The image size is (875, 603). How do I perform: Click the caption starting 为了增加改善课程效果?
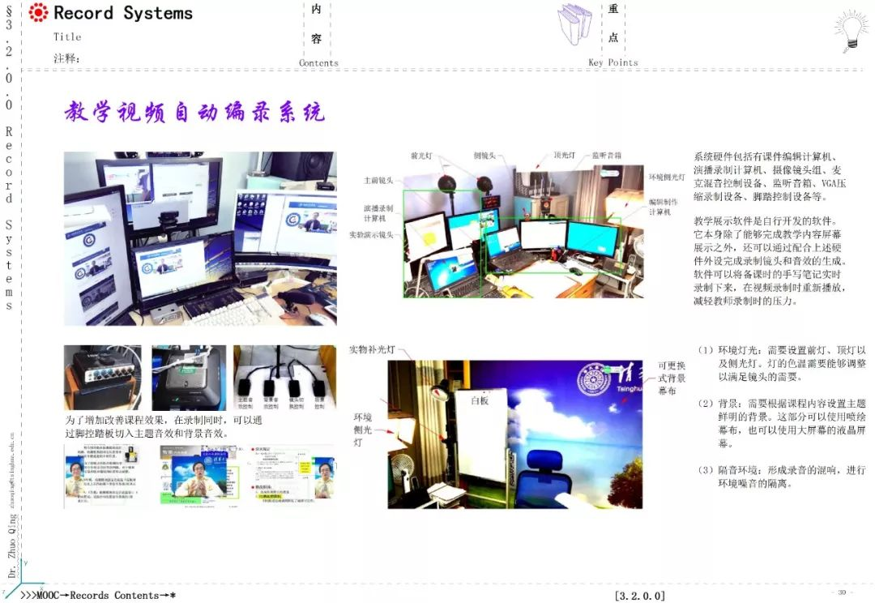click(163, 426)
